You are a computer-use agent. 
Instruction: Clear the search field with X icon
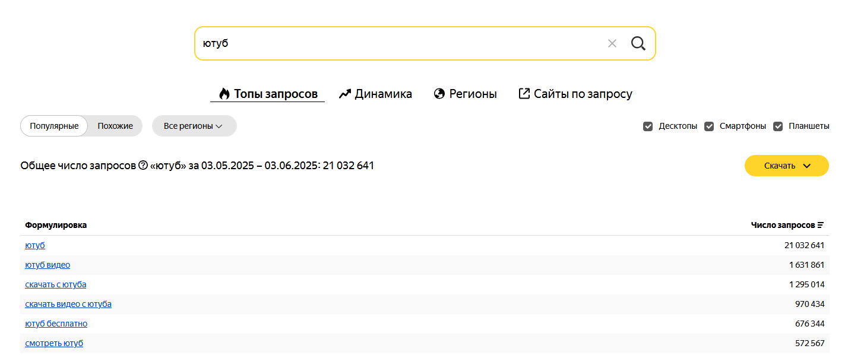point(612,43)
